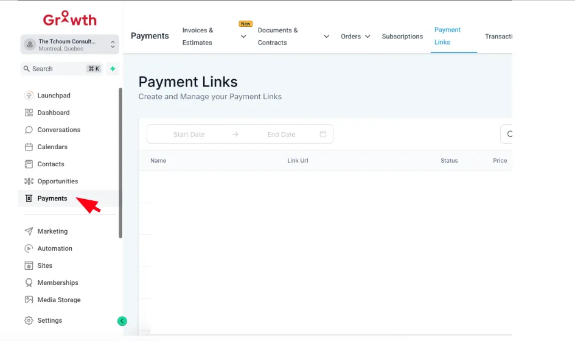Click the Memberships badge icon
The width and height of the screenshot is (575, 341).
[x=29, y=283]
